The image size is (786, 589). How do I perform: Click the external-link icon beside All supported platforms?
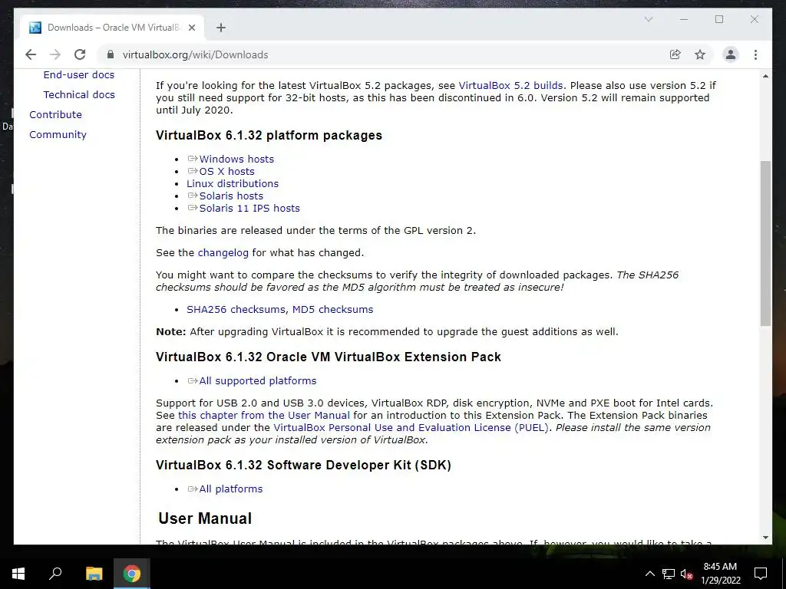coord(193,380)
